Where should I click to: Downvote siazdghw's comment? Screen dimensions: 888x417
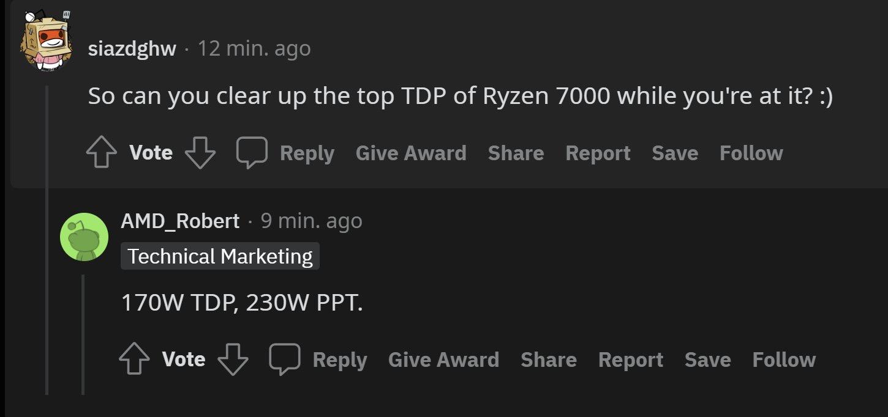pyautogui.click(x=200, y=153)
